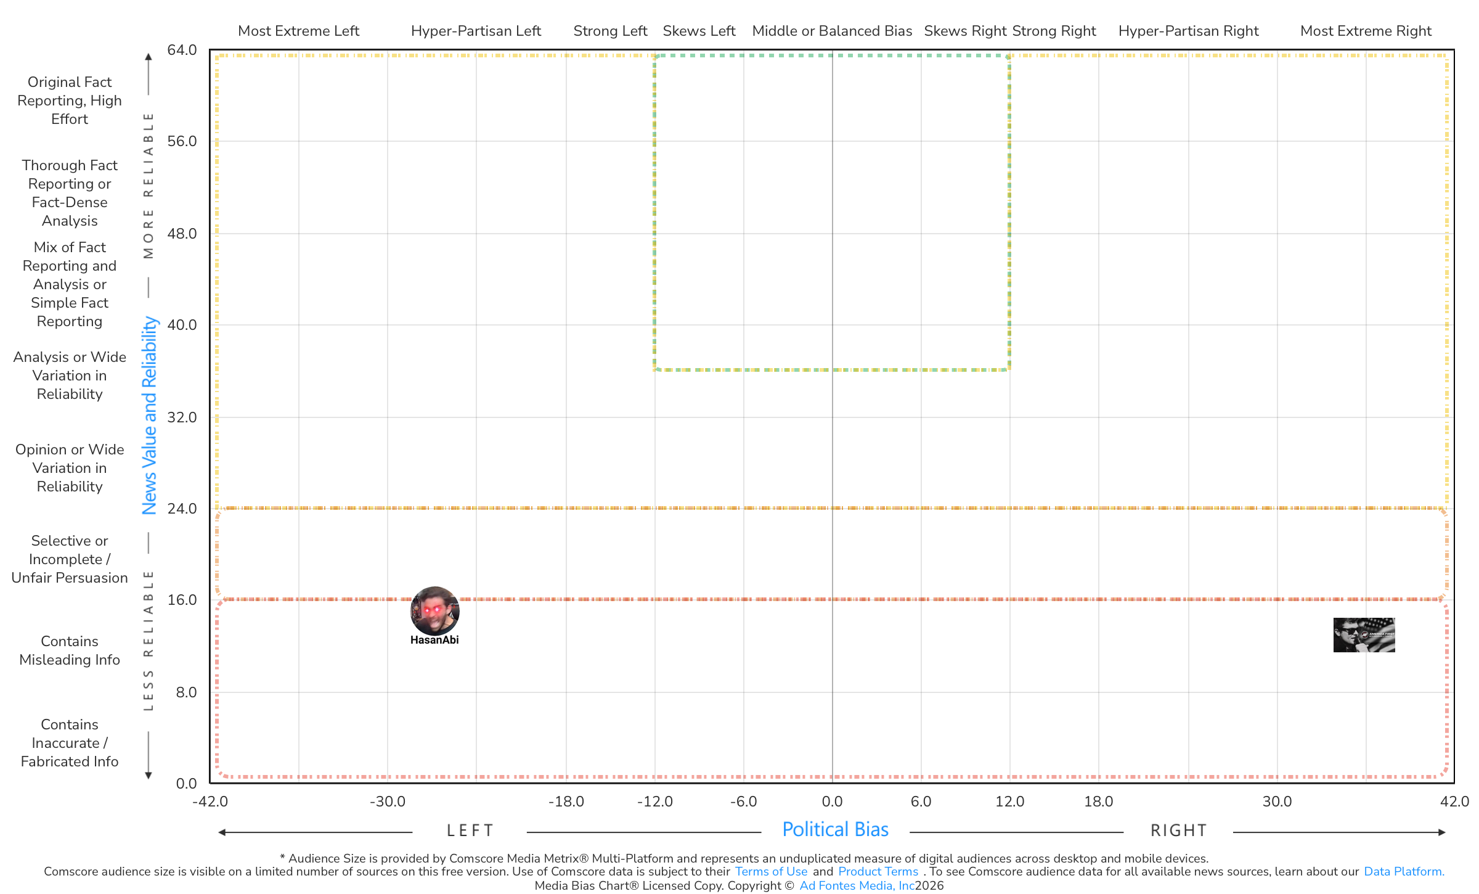Click the Skews Left column header

(x=699, y=31)
